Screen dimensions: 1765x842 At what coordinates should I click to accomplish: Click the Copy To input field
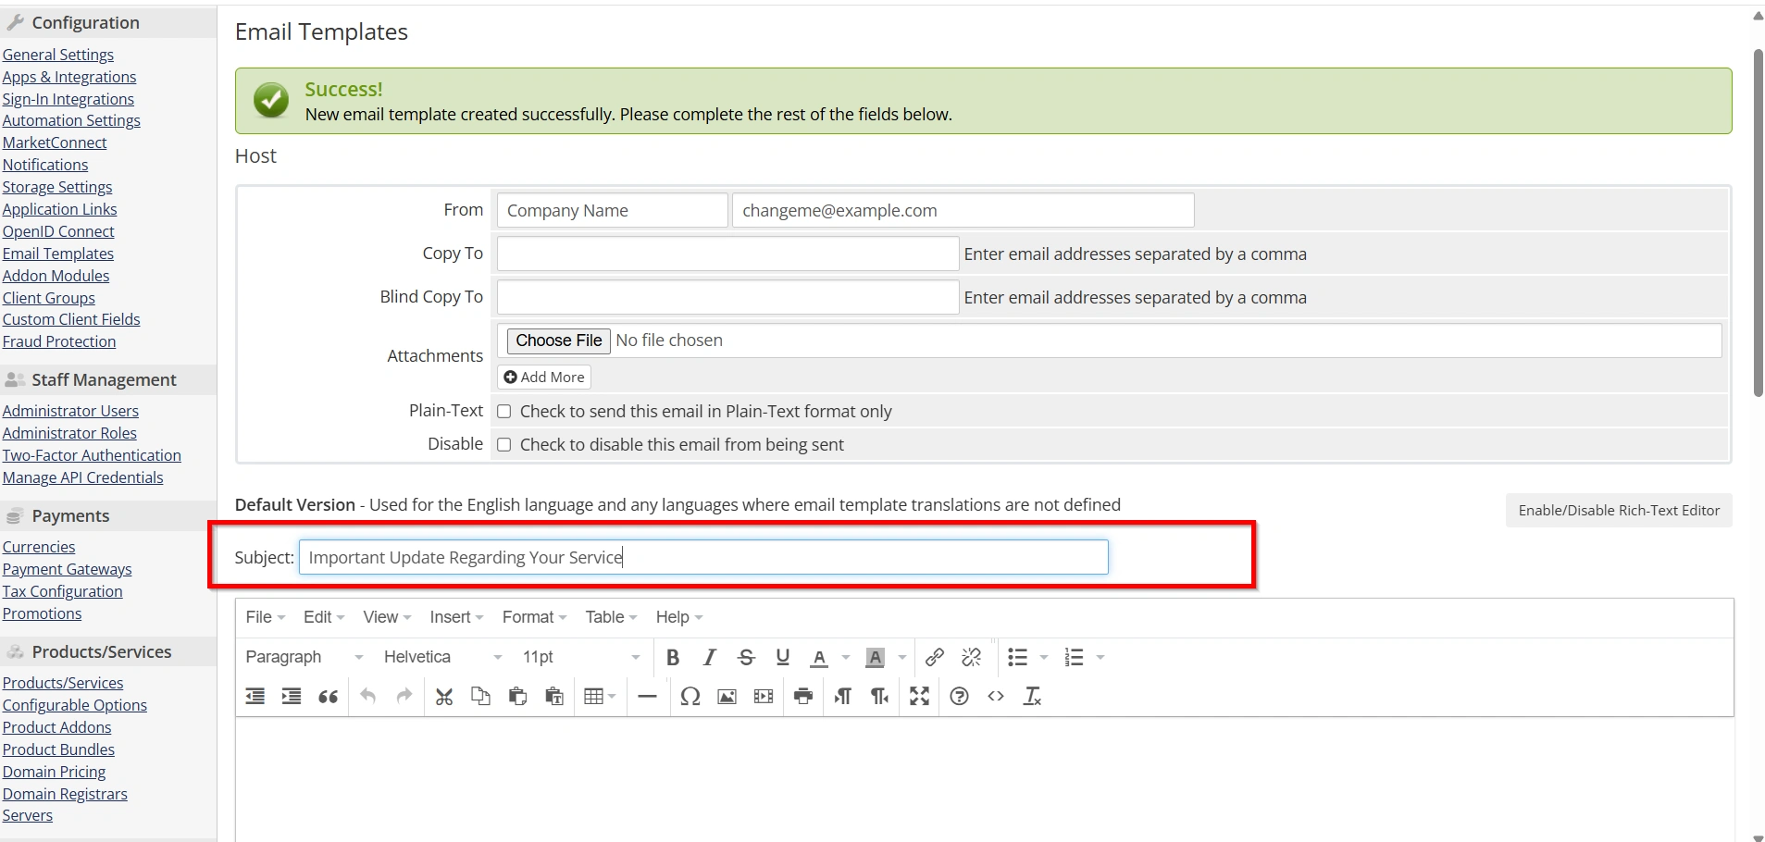(727, 254)
